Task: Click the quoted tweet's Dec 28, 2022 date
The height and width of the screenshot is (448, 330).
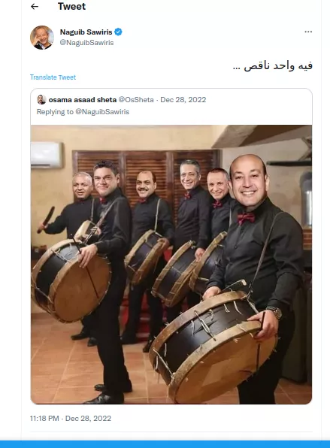Action: (x=183, y=100)
